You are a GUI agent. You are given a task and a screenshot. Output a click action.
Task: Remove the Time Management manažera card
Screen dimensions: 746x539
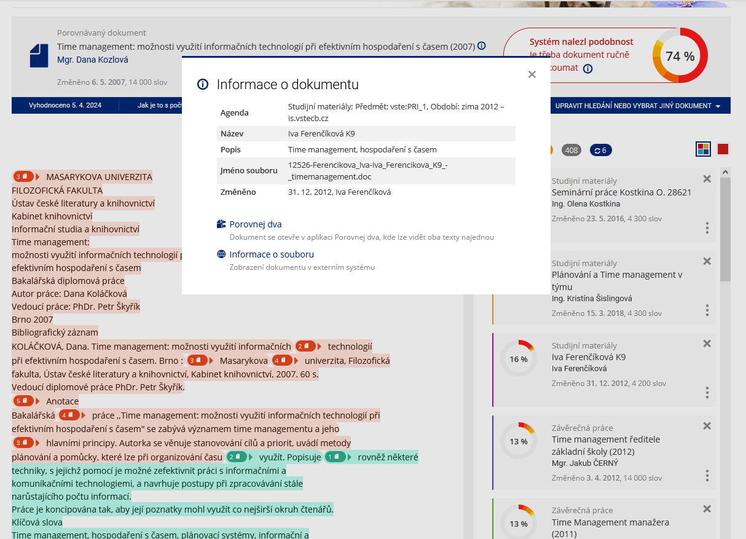click(707, 508)
